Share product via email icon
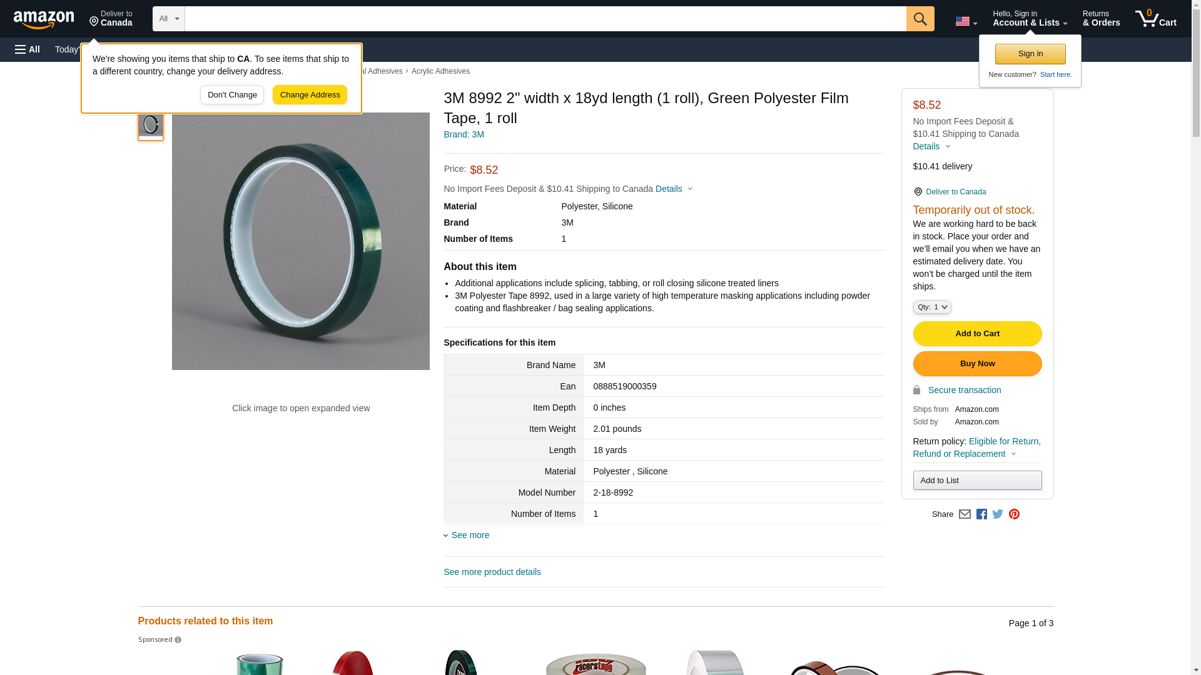 (965, 514)
